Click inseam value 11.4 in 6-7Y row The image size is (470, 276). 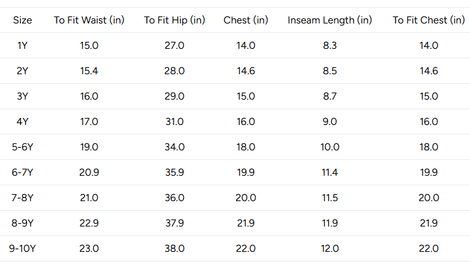coord(330,173)
